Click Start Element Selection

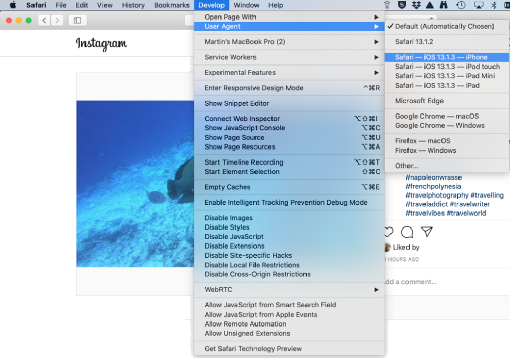coord(289,171)
